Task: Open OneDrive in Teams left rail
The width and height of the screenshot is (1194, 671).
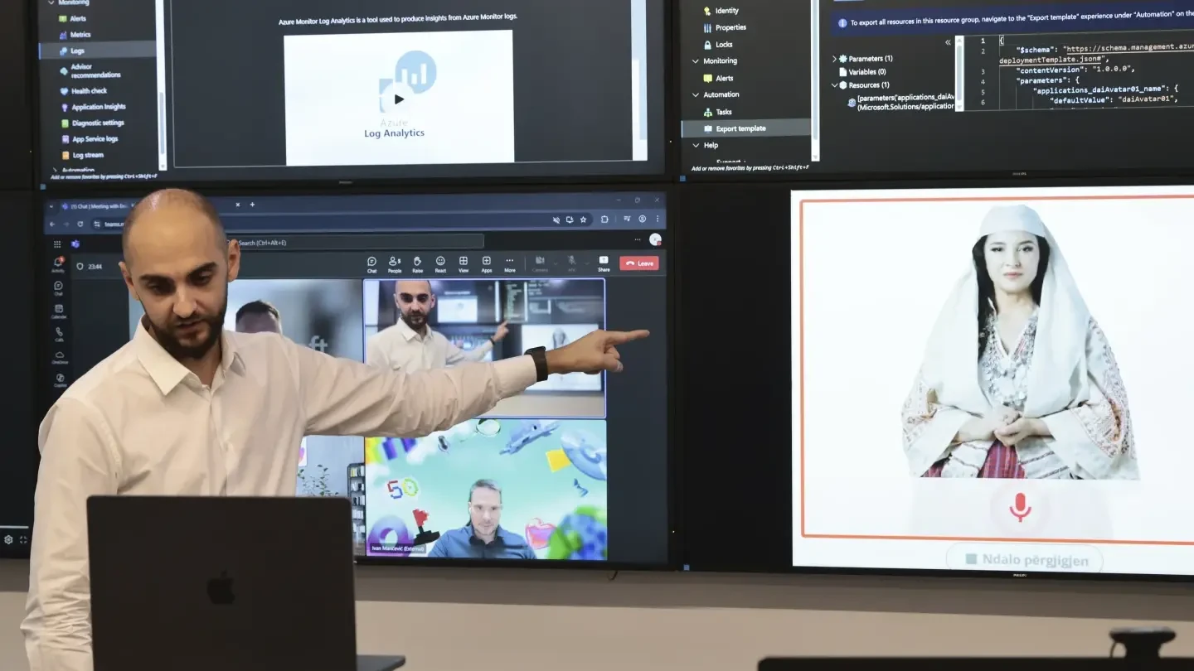Action: coord(60,357)
